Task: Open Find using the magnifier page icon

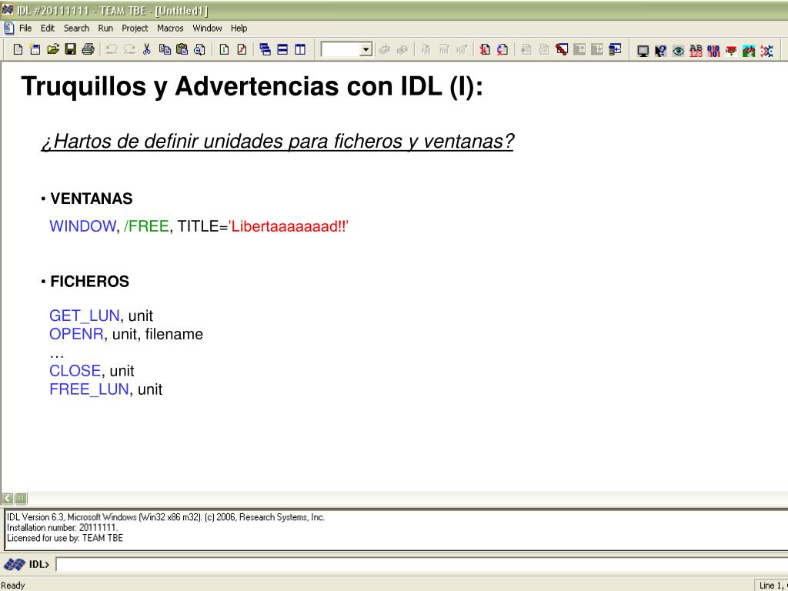Action: tap(199, 49)
